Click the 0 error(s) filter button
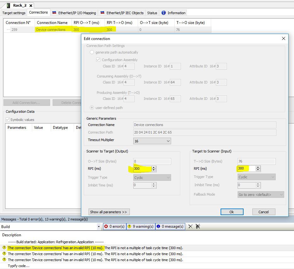This screenshot has height=269, width=294. [114, 226]
